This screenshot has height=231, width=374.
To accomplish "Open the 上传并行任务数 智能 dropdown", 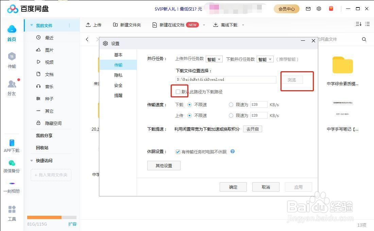I will (214, 59).
